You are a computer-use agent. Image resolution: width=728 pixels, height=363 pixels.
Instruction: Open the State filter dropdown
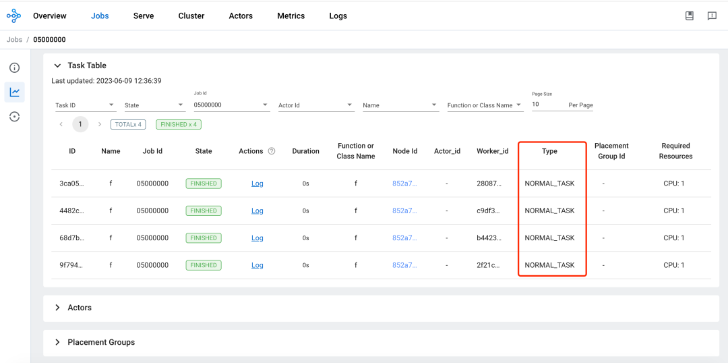click(154, 105)
